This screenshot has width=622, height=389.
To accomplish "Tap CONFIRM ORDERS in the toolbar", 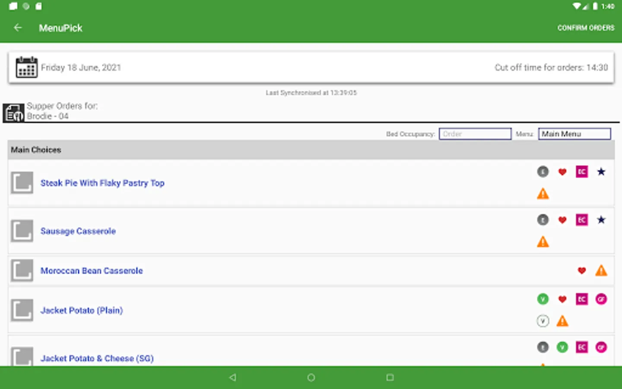I will [x=586, y=28].
